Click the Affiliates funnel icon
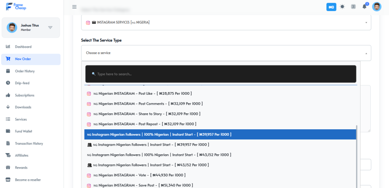 coord(8,155)
